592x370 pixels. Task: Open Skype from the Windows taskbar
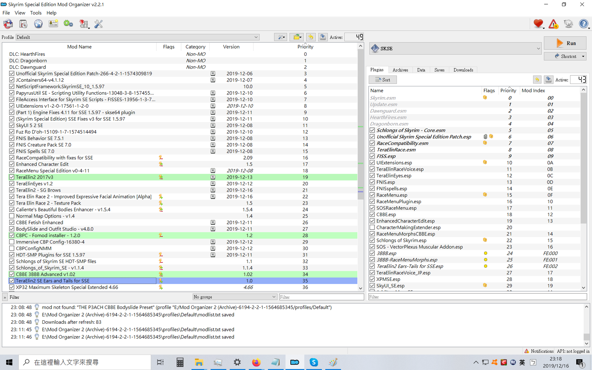click(314, 362)
